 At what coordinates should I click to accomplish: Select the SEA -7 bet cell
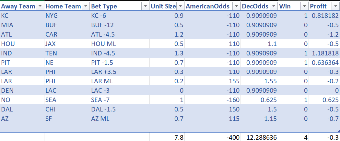(x=101, y=100)
